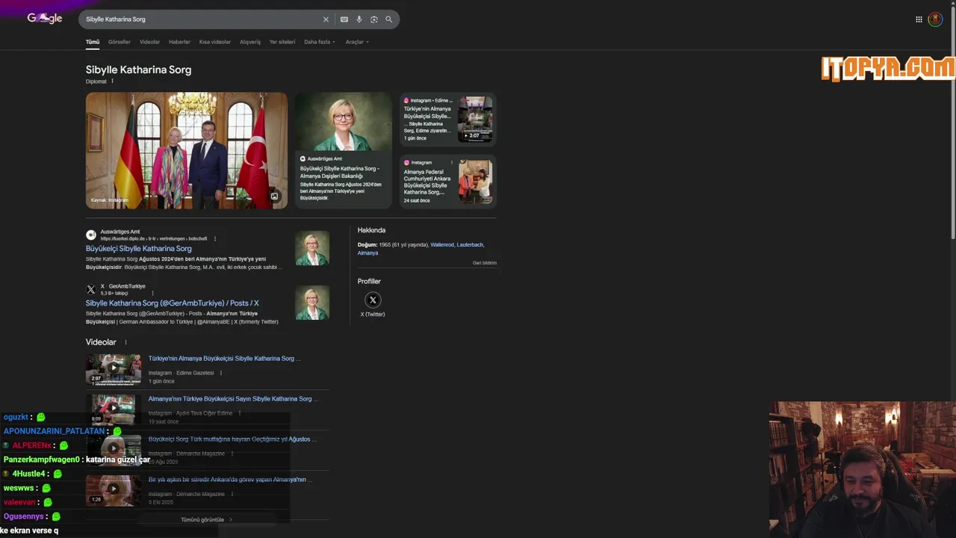Screen dimensions: 956x538
Task: Run search with the magnifier icon
Action: pos(388,19)
